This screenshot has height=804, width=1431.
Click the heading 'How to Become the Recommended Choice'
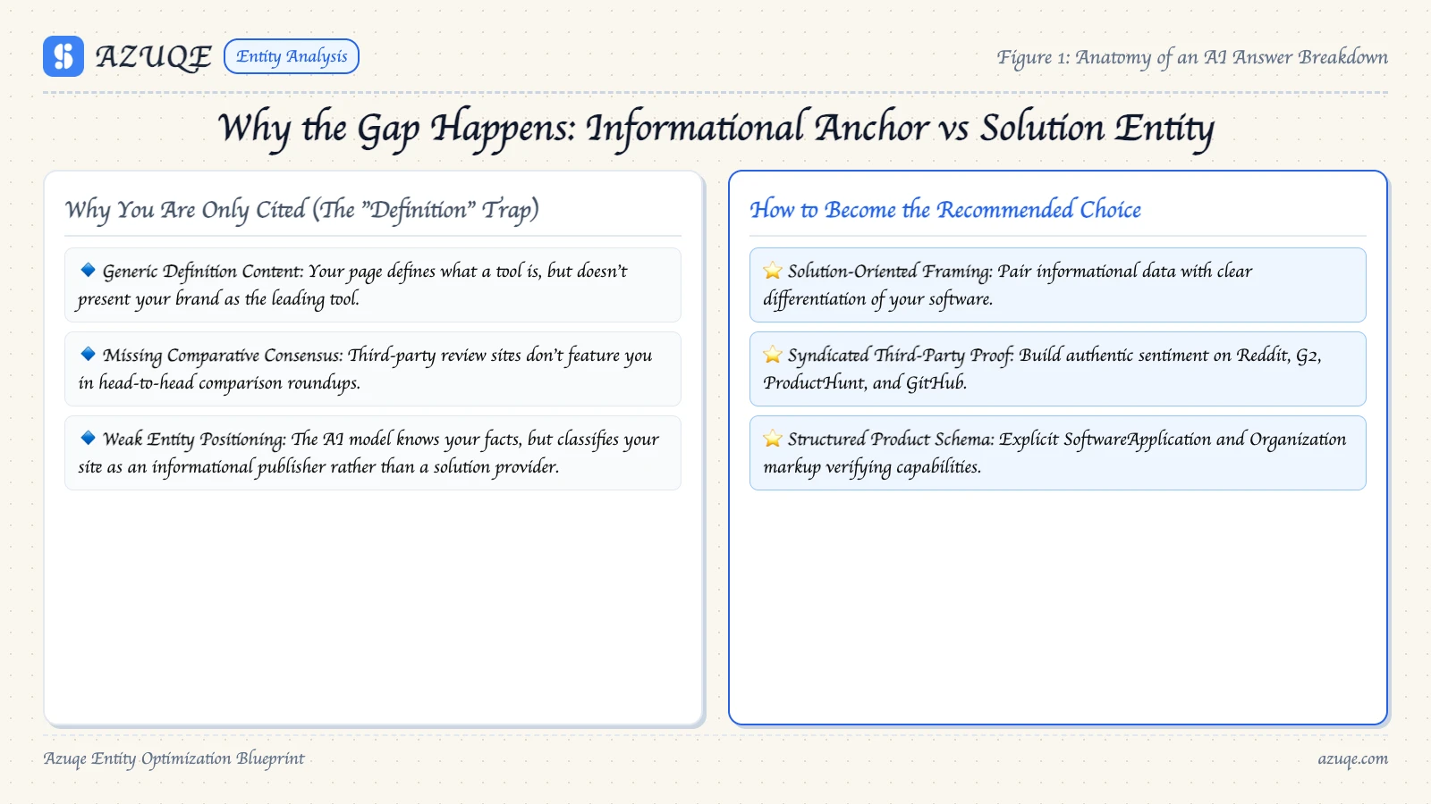[945, 210]
